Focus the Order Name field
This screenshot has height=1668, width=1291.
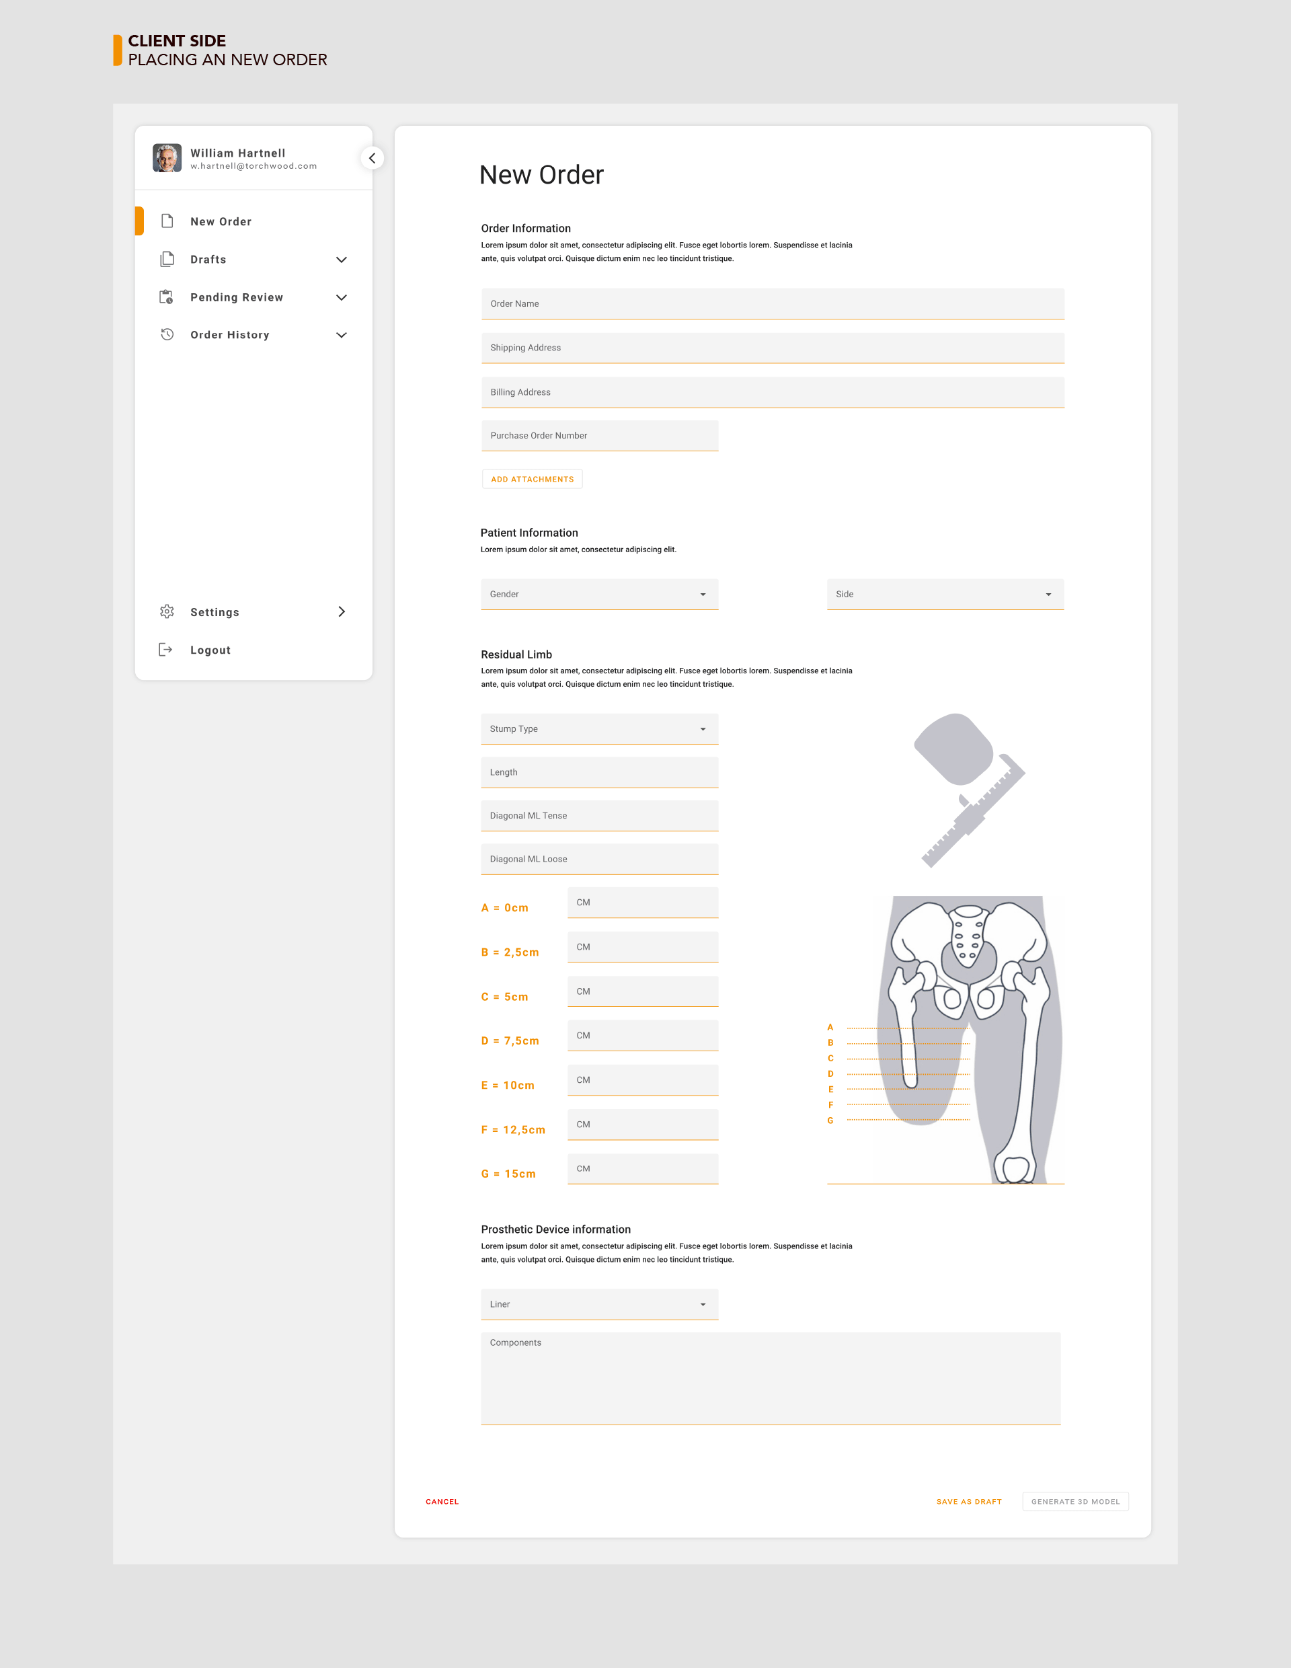[773, 303]
